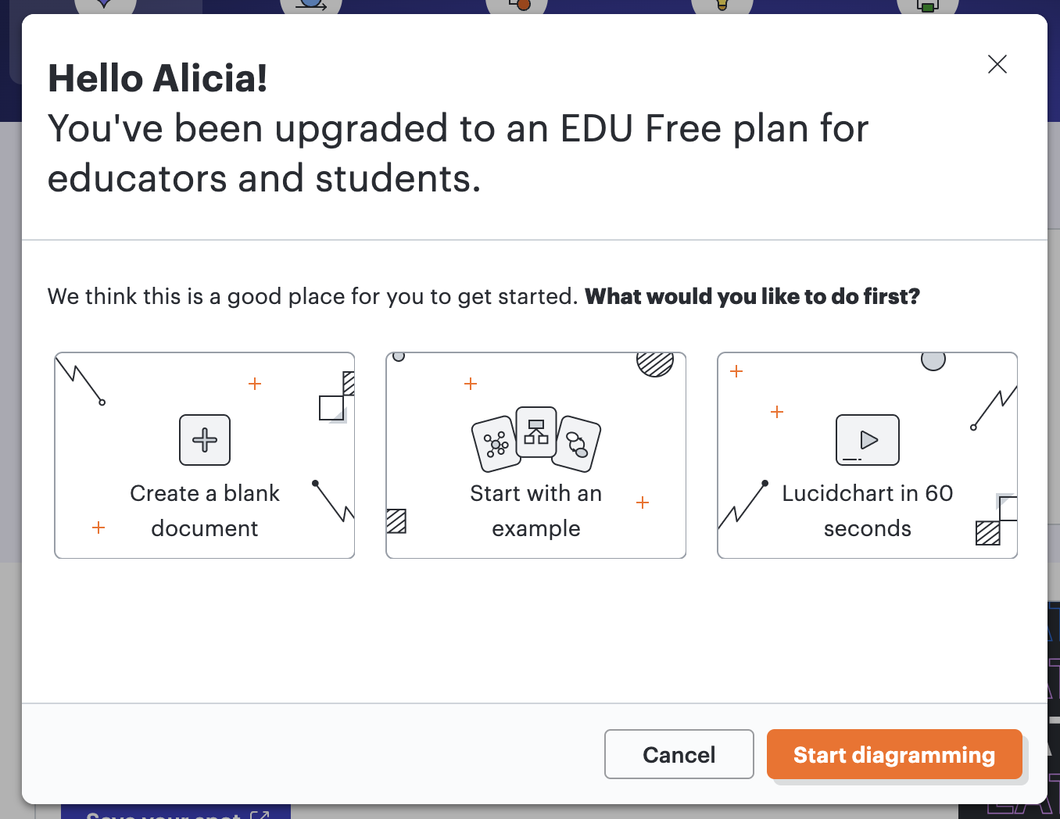This screenshot has height=819, width=1060.
Task: Open "Lucidchart in 60 seconds" label
Action: (x=868, y=510)
